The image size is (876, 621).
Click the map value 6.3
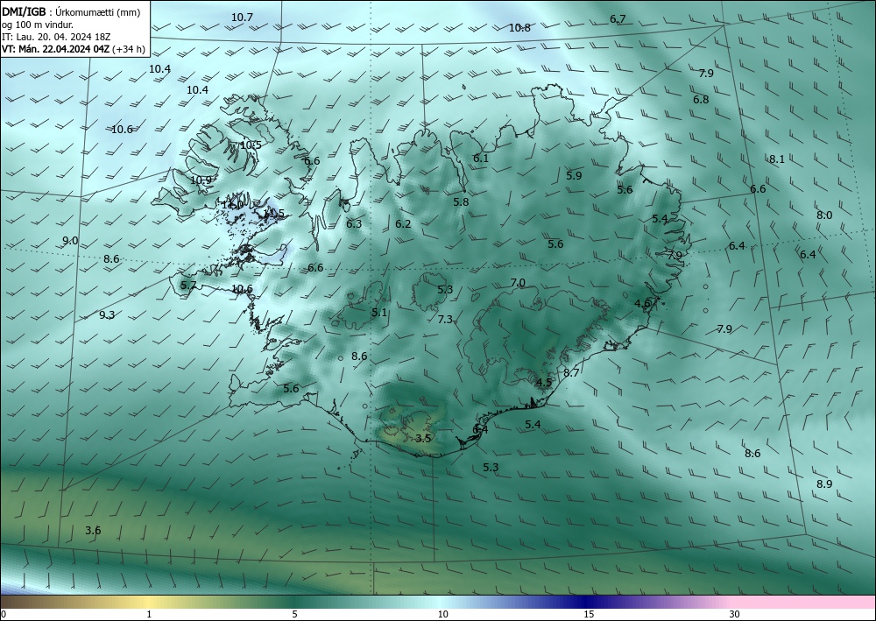354,224
